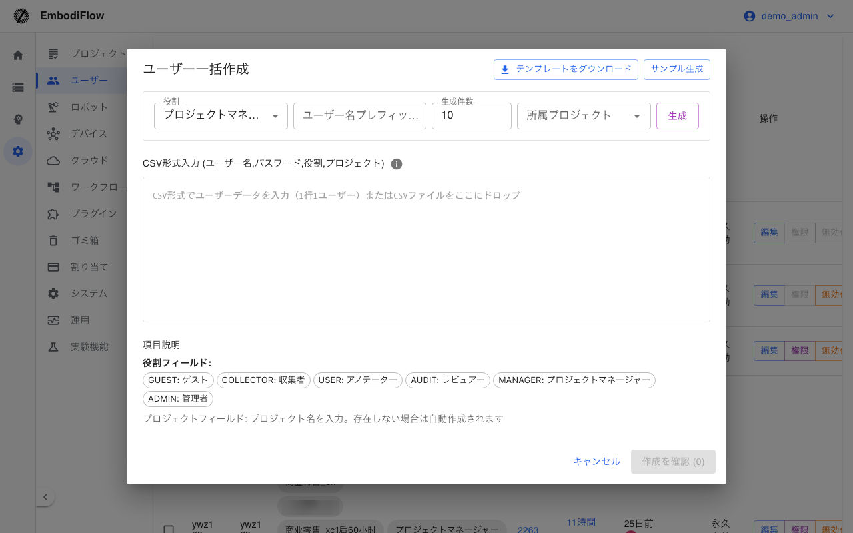This screenshot has height=533, width=853.
Task: Open the home icon in left rail
Action: pyautogui.click(x=18, y=55)
